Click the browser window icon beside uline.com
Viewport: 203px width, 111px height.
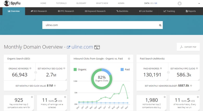[97, 47]
